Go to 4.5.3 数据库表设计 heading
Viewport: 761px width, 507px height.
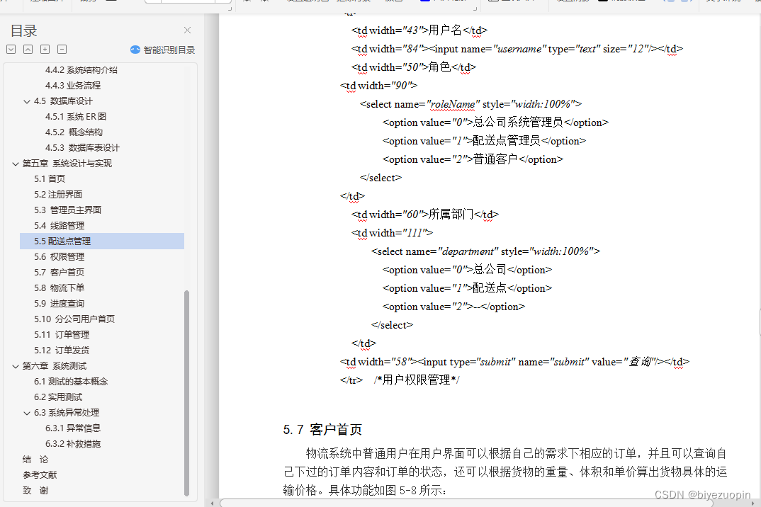pos(82,147)
